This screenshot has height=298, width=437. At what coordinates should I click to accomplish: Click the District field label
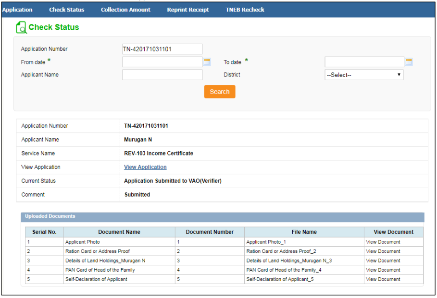click(x=232, y=74)
